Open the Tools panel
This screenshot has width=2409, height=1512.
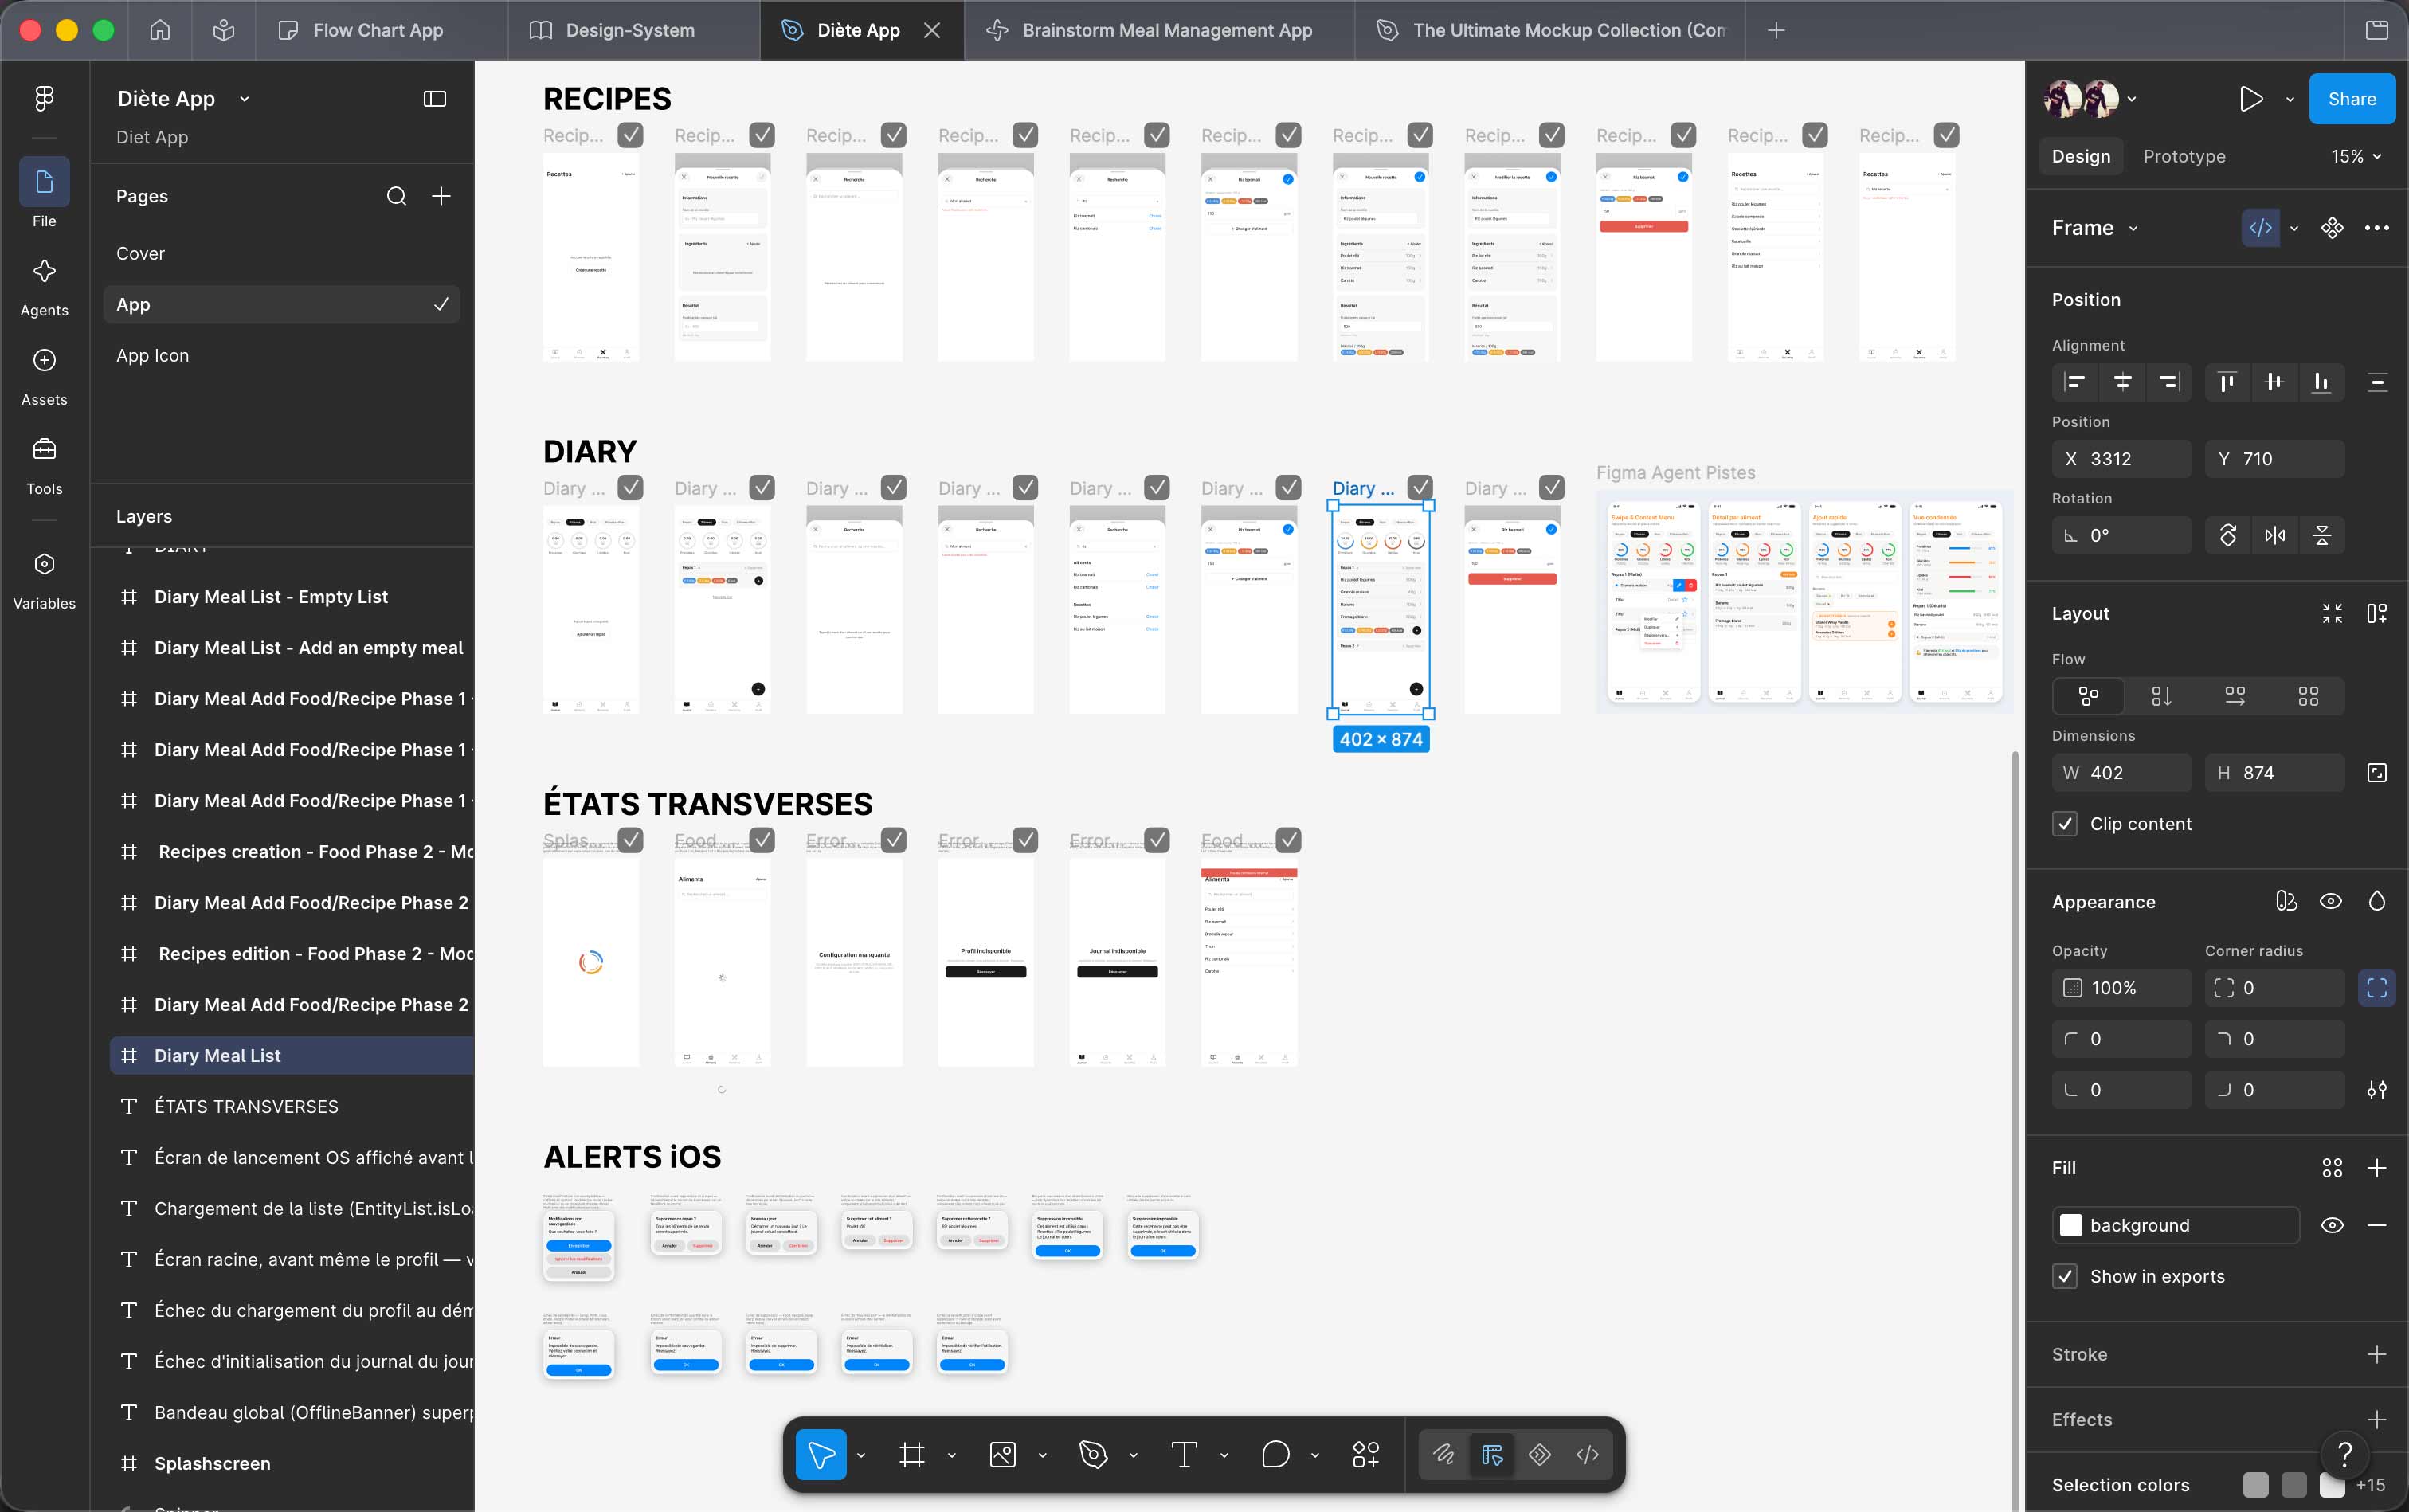(44, 466)
